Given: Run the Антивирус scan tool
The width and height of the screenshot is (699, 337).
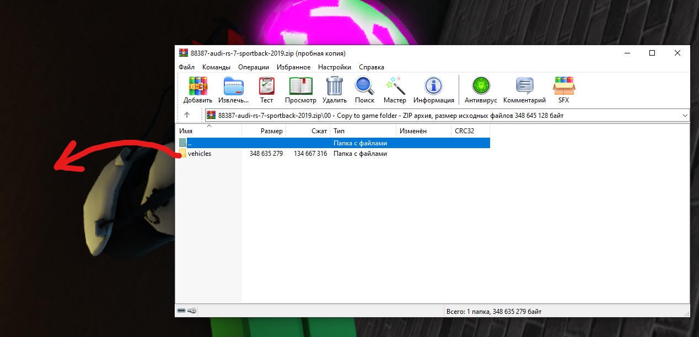Looking at the screenshot, I should 481,86.
